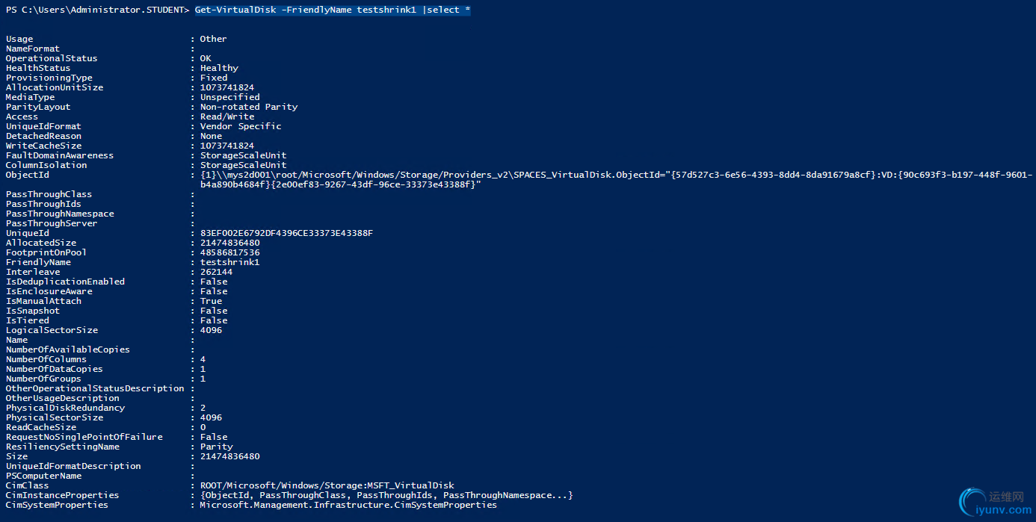1036x522 pixels.
Task: Click the ParityLayout value Non-rotated Parity
Action: tap(249, 107)
